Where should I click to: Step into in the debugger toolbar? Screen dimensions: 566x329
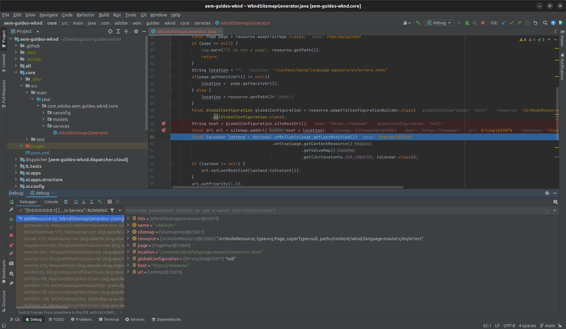[x=84, y=202]
